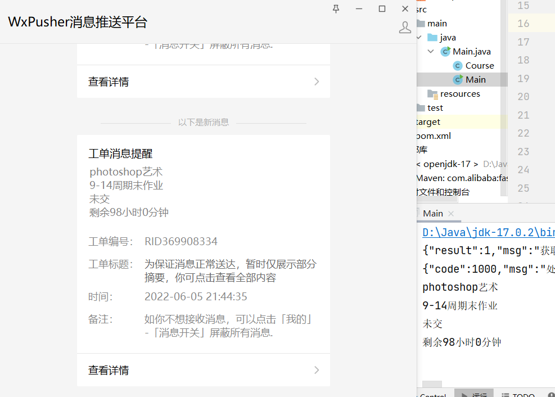555x397 pixels.
Task: Open the TODO tool window tab
Action: point(518,395)
